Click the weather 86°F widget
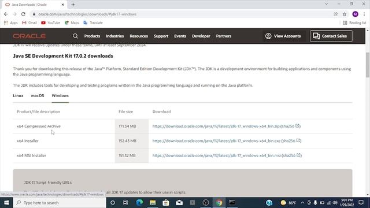Viewport: 370px width, 208px height. coord(288,203)
